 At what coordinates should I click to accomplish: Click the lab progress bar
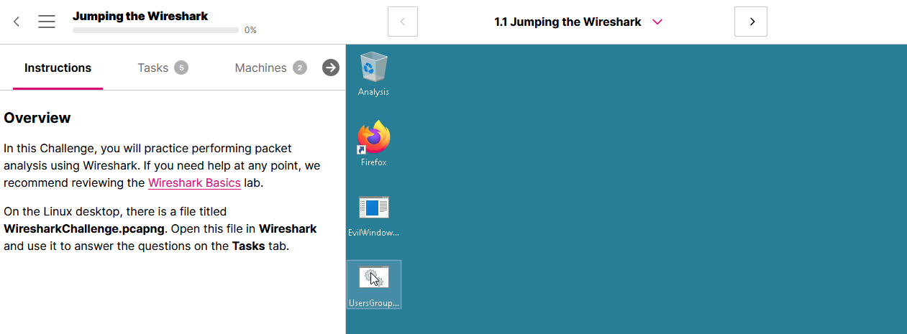(155, 30)
